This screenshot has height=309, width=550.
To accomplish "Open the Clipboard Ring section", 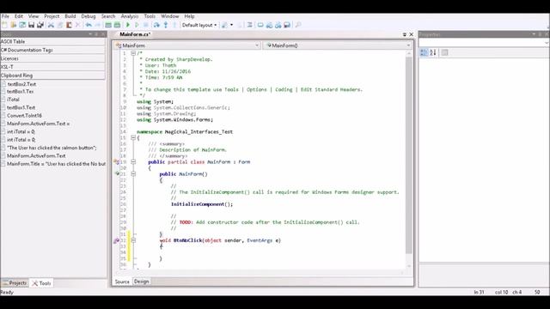I will (x=52, y=76).
